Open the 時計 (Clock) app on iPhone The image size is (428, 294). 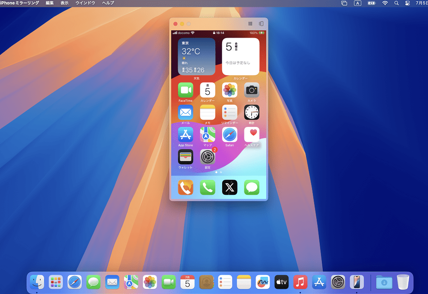tap(252, 112)
